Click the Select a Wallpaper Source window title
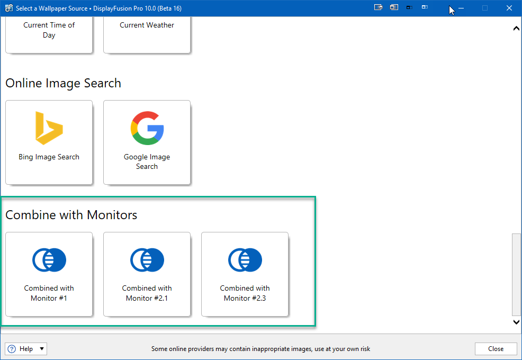Image resolution: width=522 pixels, height=360 pixels. click(98, 8)
